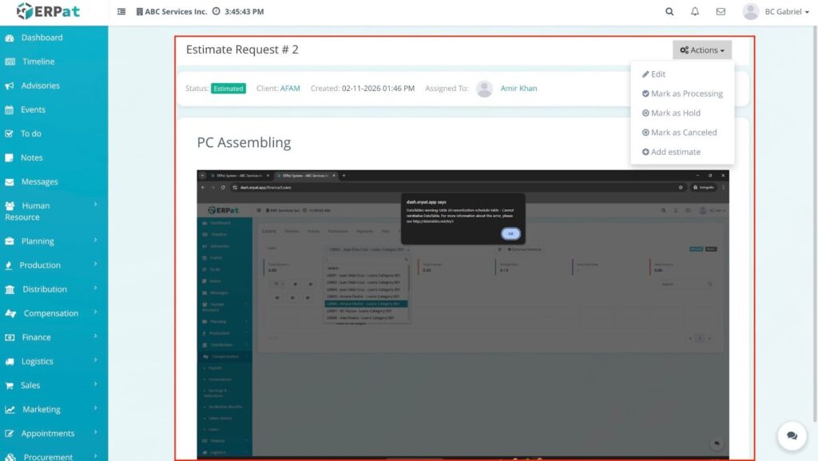Click Amir Khan's avatar picture
The width and height of the screenshot is (818, 461).
484,89
